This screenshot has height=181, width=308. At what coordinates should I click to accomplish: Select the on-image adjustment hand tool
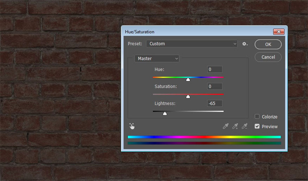(x=132, y=126)
